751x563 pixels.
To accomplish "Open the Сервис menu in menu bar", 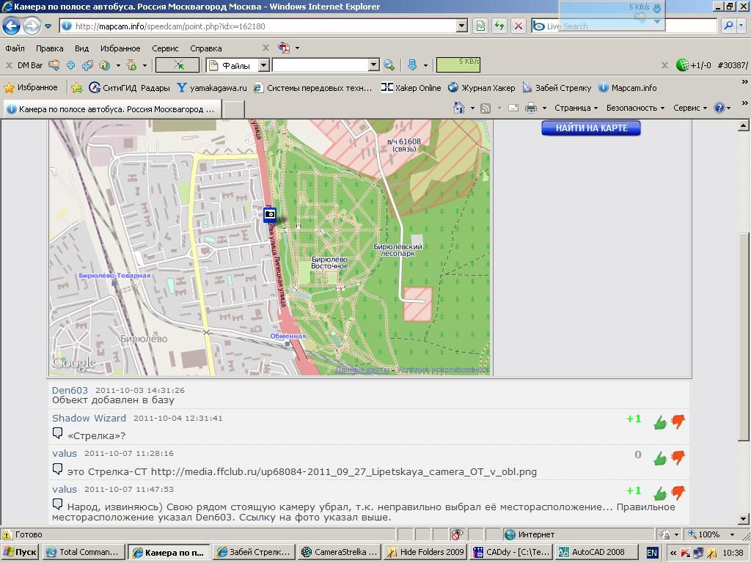I will (x=165, y=48).
